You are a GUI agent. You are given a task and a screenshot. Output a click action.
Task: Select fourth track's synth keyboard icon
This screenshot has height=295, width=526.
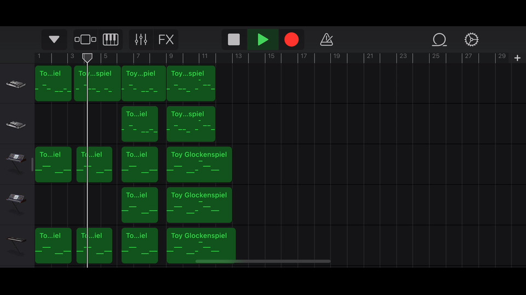[16, 203]
